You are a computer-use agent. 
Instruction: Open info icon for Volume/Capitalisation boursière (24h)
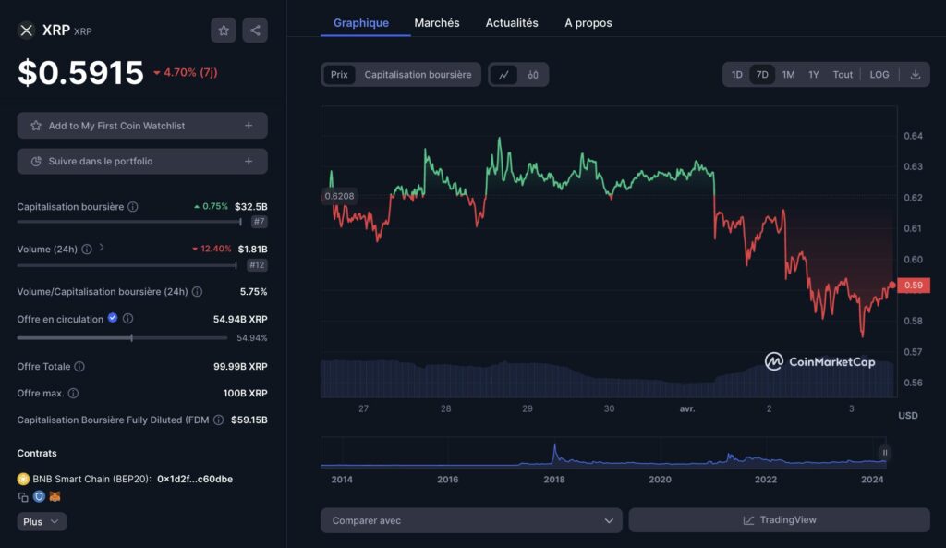click(x=197, y=291)
